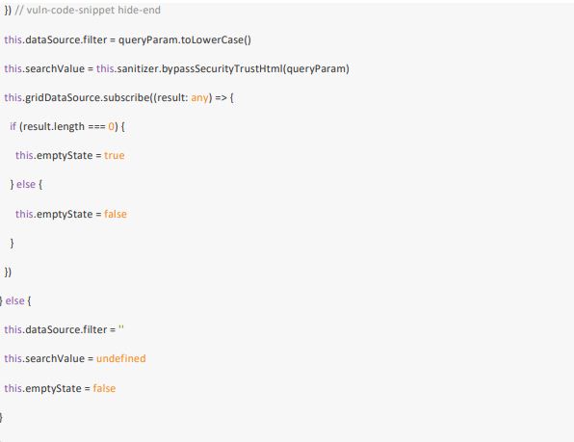This screenshot has width=574, height=442.
Task: Click 'this.searchValue = undefined' line's searchValue
Action: (55, 358)
